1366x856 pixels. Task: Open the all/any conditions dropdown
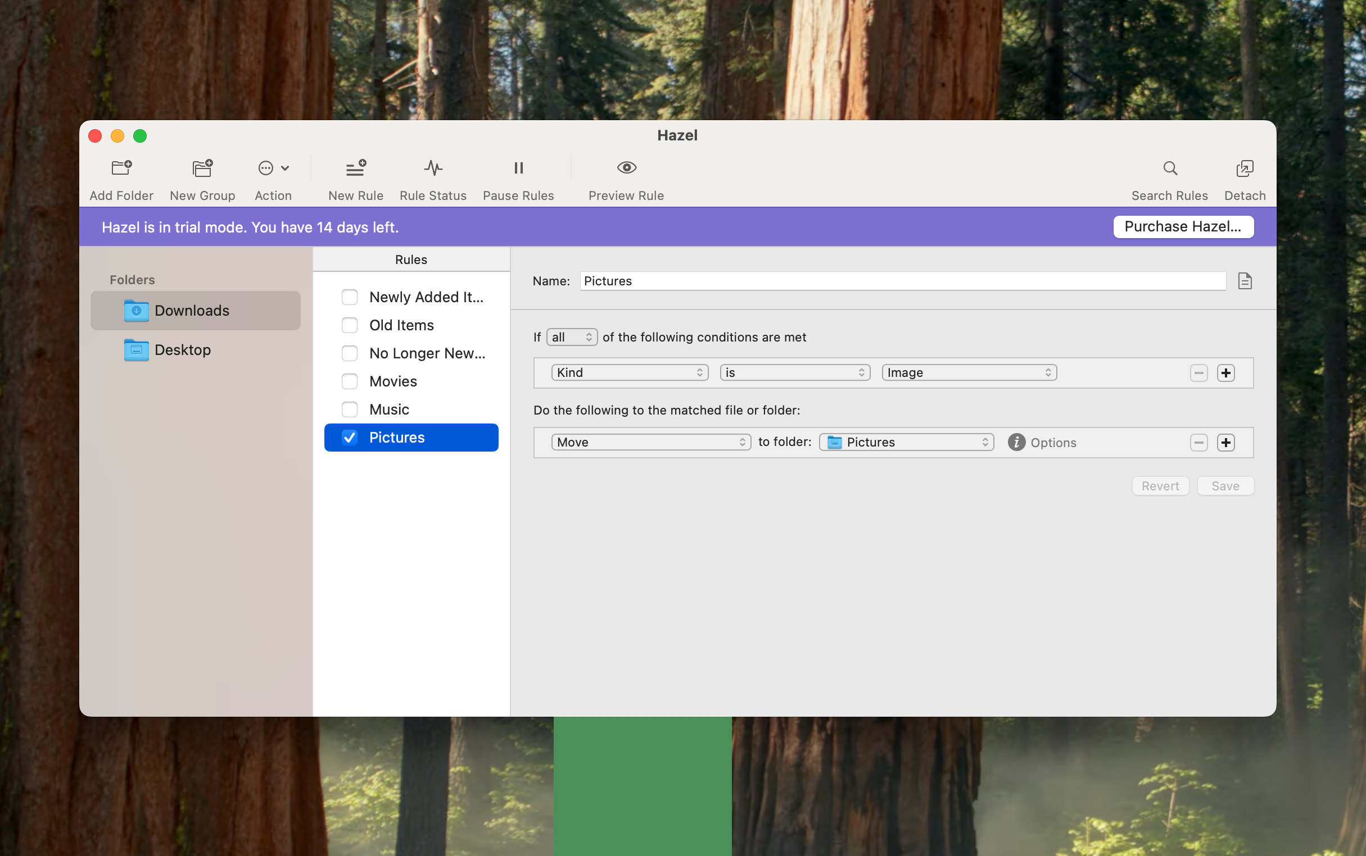click(572, 337)
